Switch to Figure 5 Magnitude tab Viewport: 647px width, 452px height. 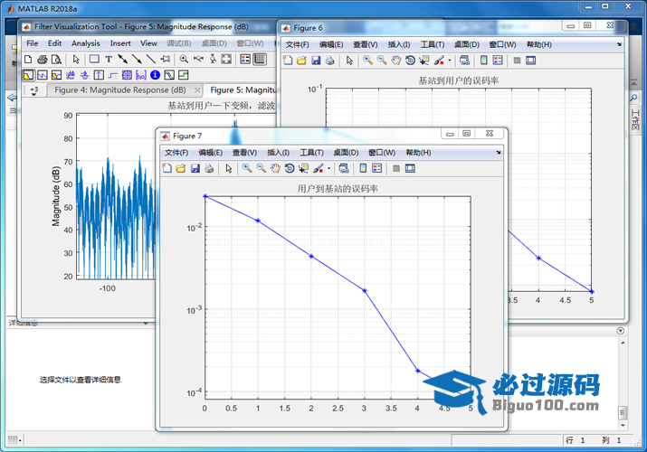point(243,89)
